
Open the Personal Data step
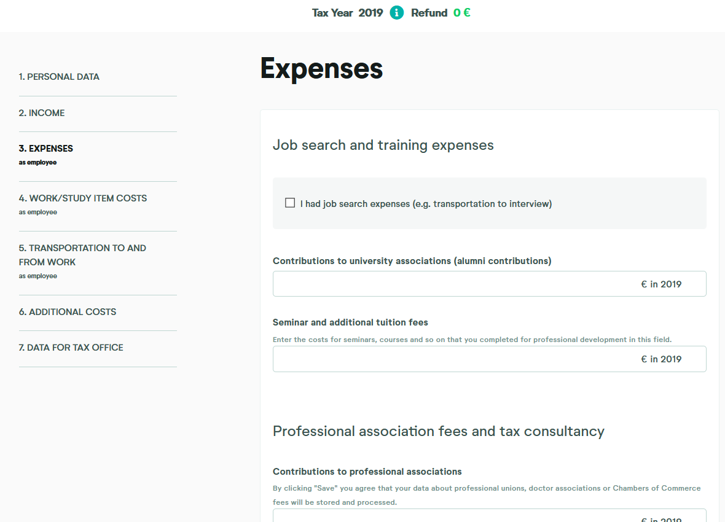coord(59,77)
